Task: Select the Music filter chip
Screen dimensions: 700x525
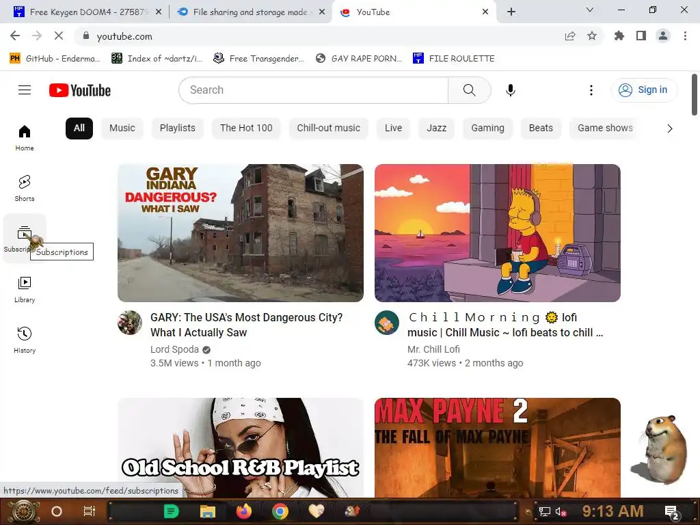Action: pos(122,128)
